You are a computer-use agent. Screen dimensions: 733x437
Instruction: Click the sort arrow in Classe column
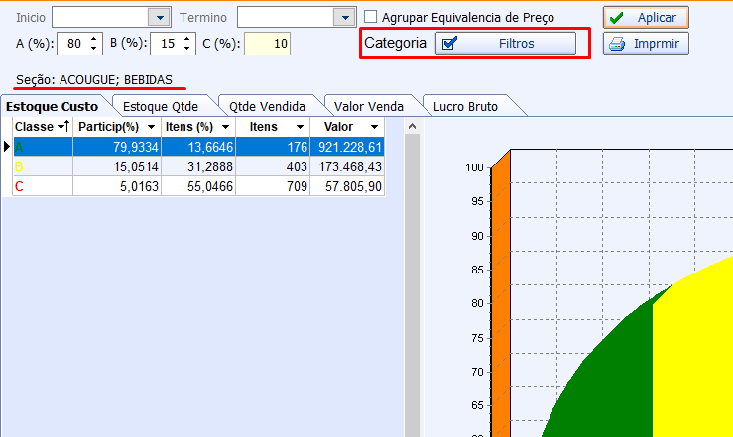pyautogui.click(x=62, y=127)
